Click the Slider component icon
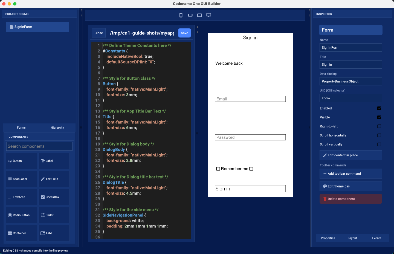Viewport: 394px width, 254px height. click(43, 215)
